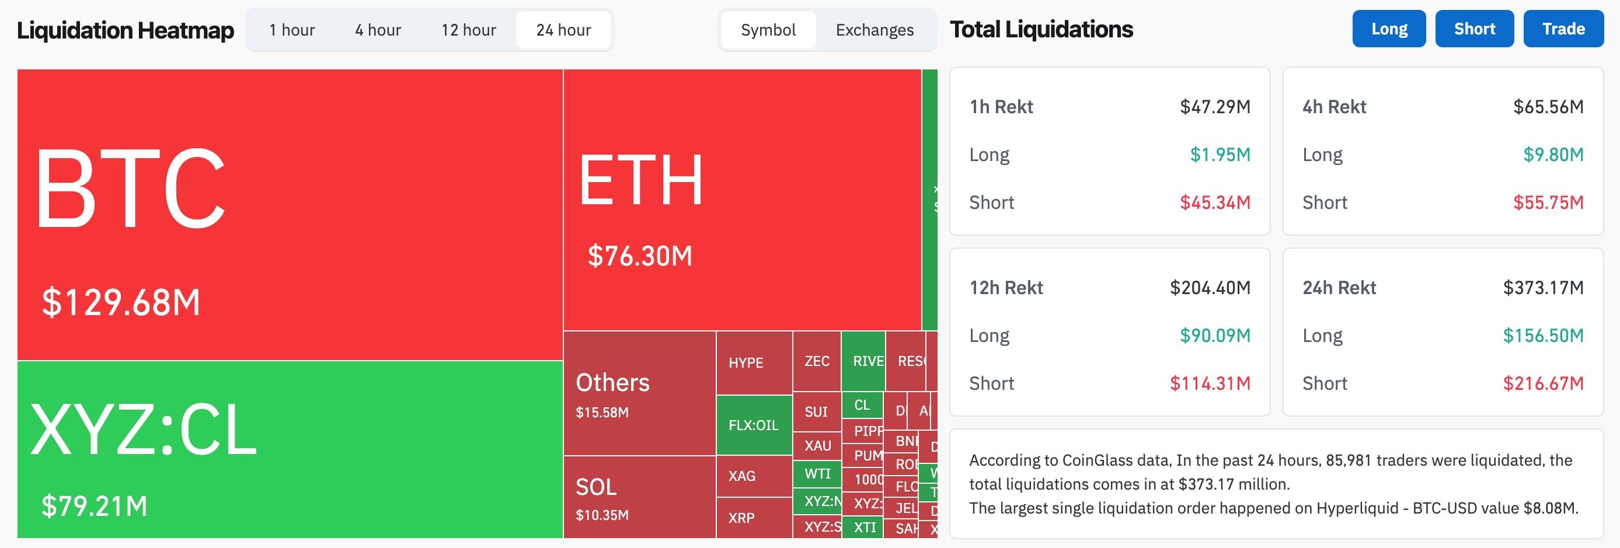Click the XAU tile

[x=816, y=446]
